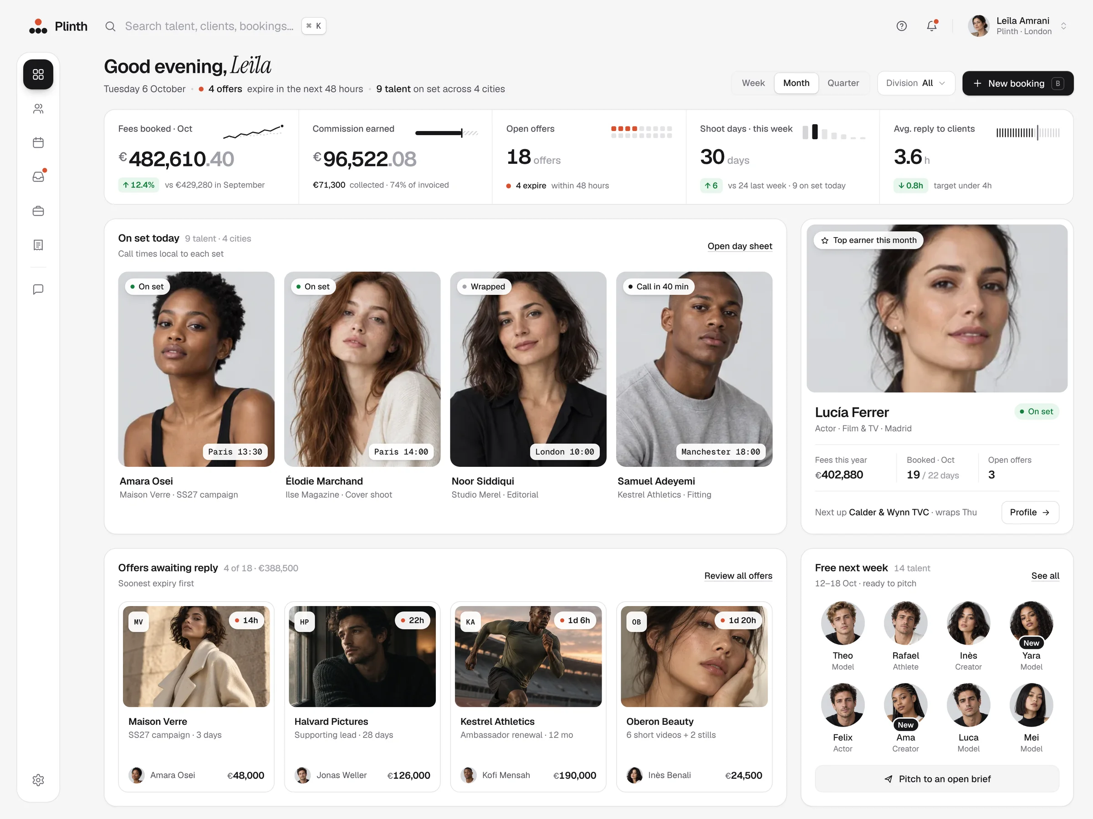Click the help question mark icon
The image size is (1093, 819).
(x=902, y=26)
